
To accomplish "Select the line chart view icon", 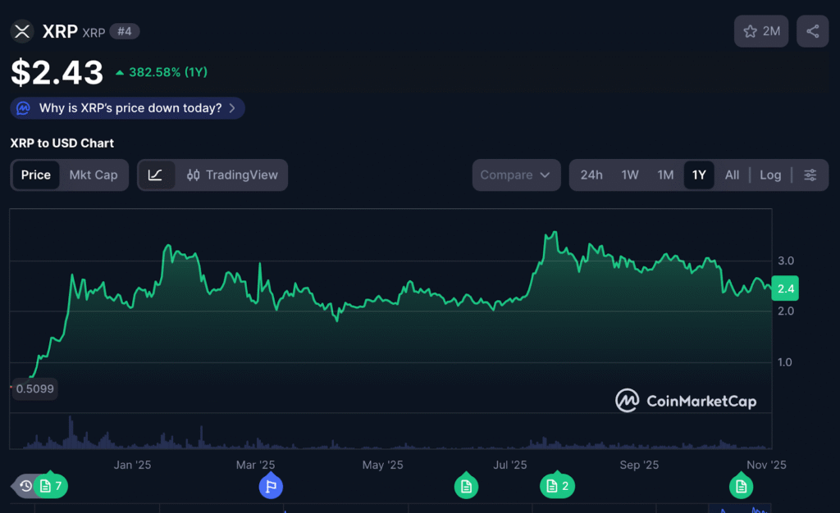I will 156,175.
